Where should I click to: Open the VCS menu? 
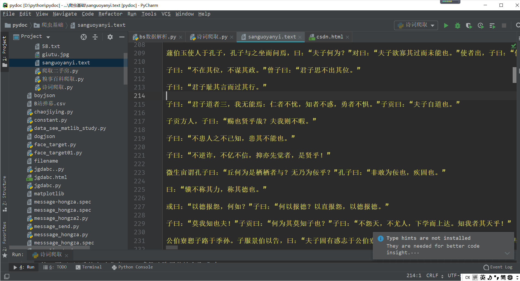[x=166, y=14]
